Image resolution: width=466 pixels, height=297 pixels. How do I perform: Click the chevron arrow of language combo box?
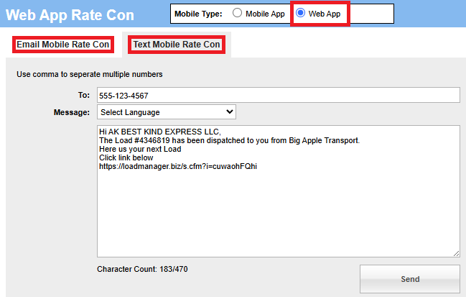(x=229, y=112)
